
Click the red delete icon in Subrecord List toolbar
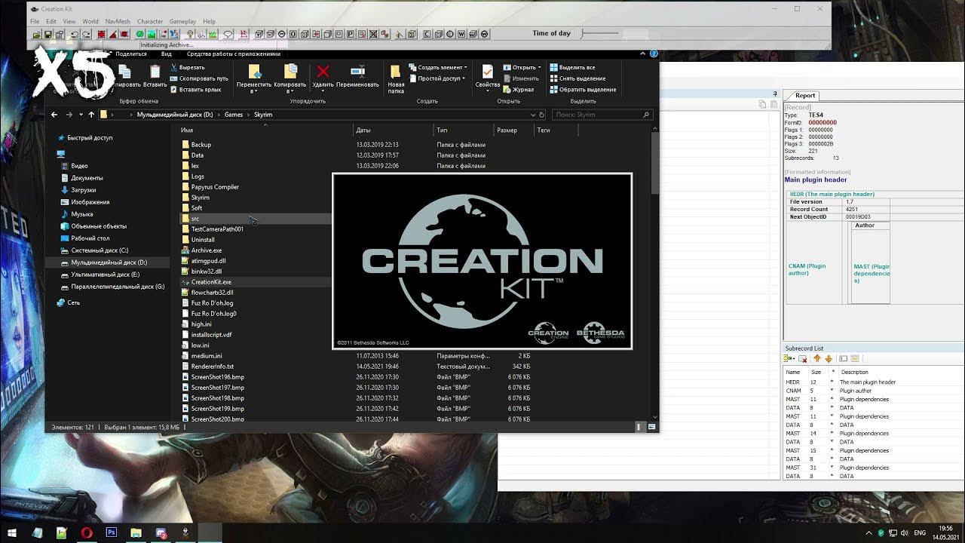coord(803,359)
